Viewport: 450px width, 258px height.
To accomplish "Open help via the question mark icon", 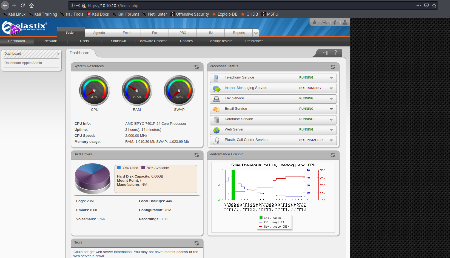I will pos(335,53).
